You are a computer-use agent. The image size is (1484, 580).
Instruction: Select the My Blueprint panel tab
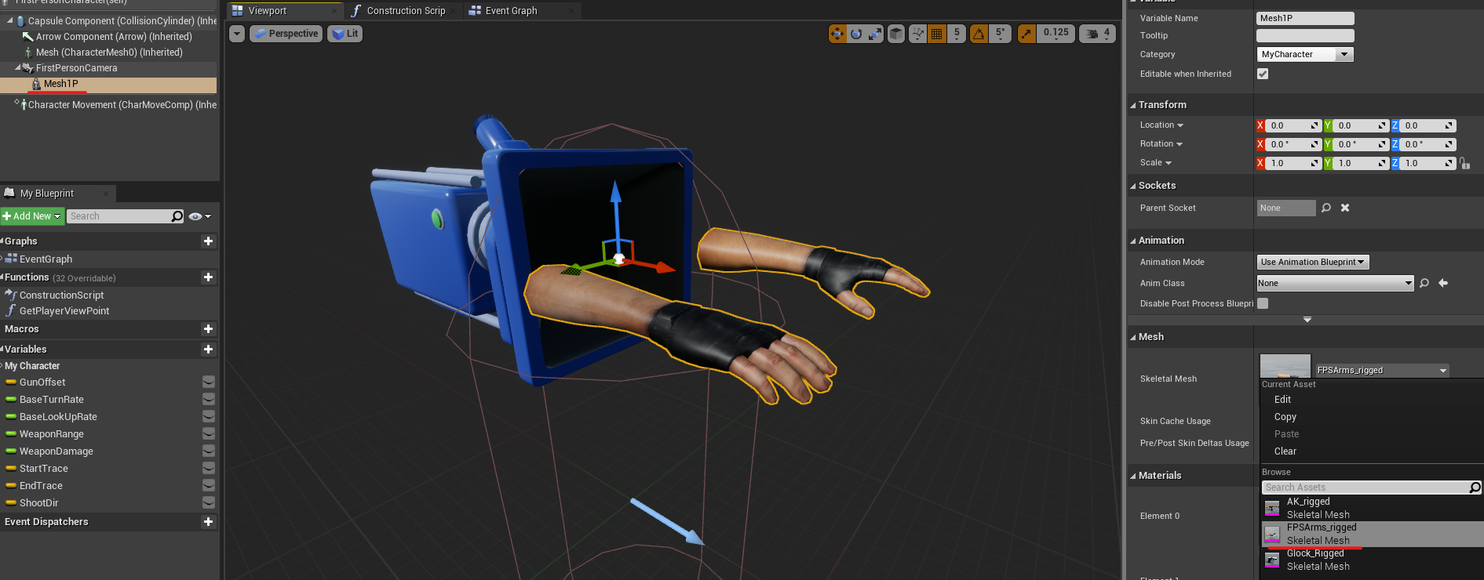tap(47, 194)
